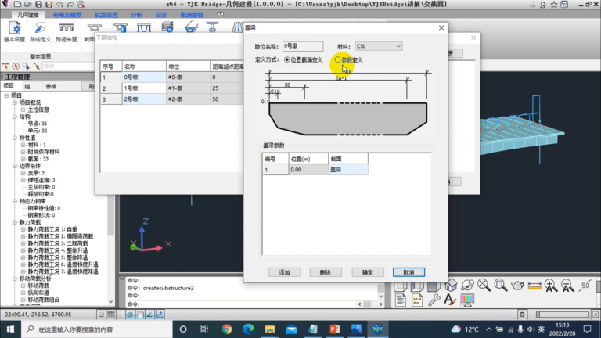Switch to the 抗震设置 ribbon tab
601x338 pixels.
tap(106, 15)
